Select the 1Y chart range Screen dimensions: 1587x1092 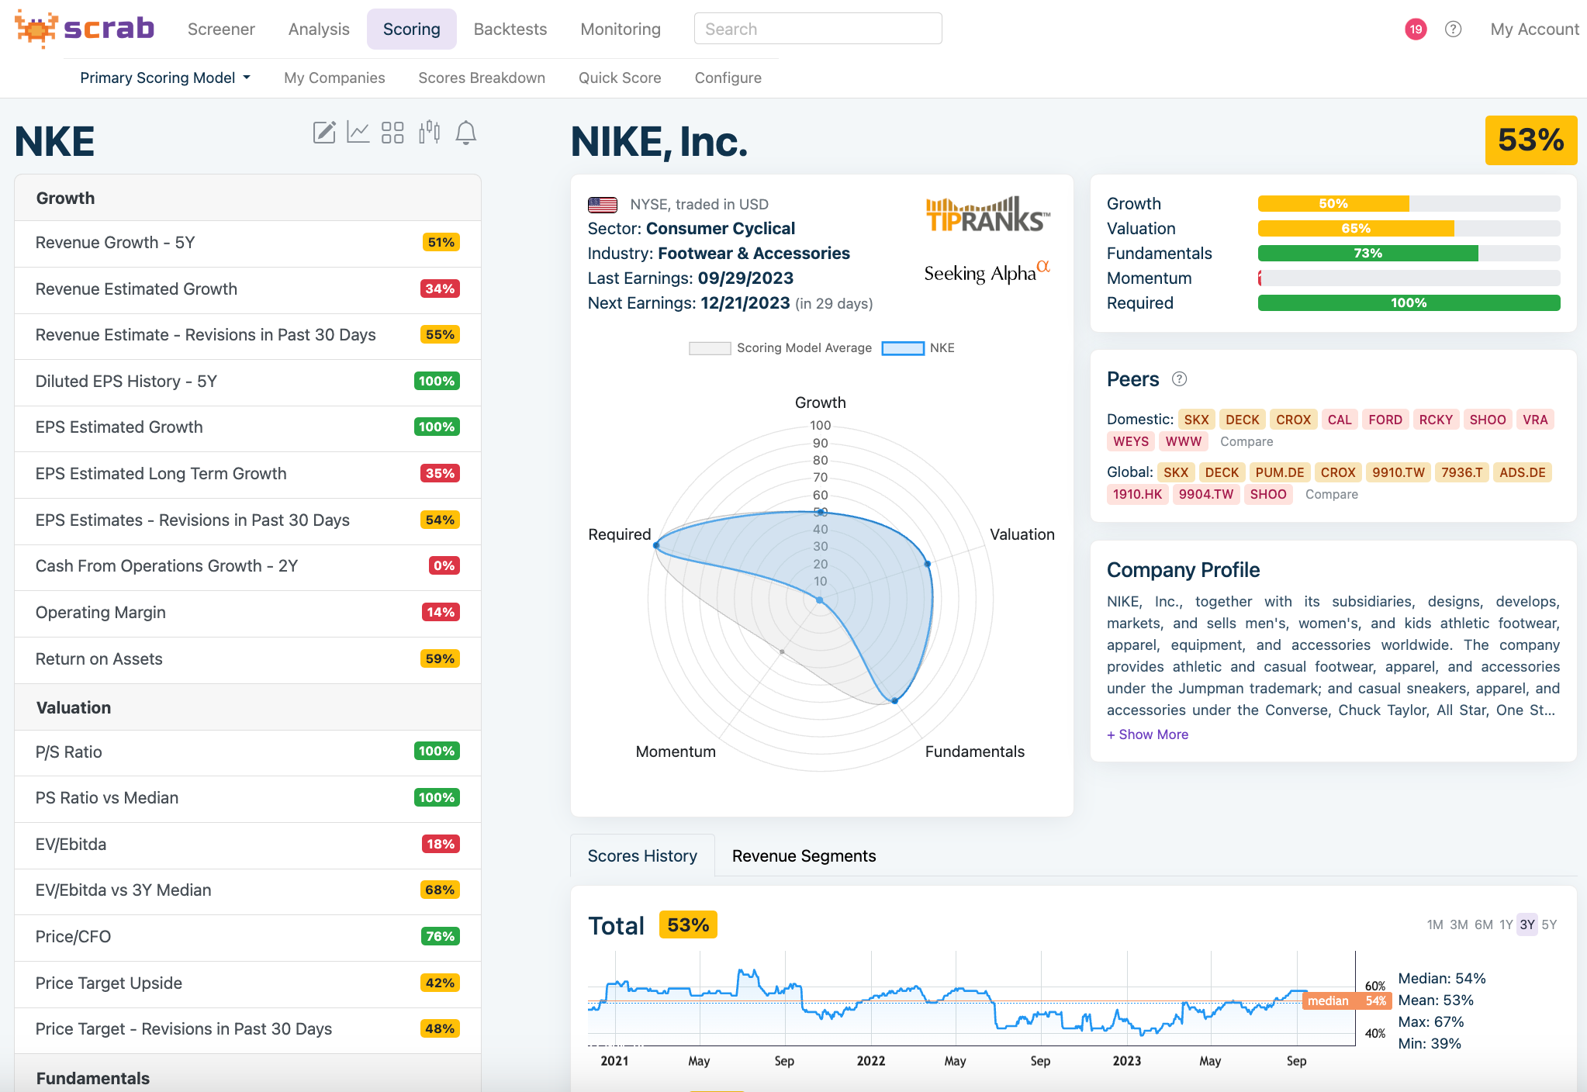(1506, 924)
